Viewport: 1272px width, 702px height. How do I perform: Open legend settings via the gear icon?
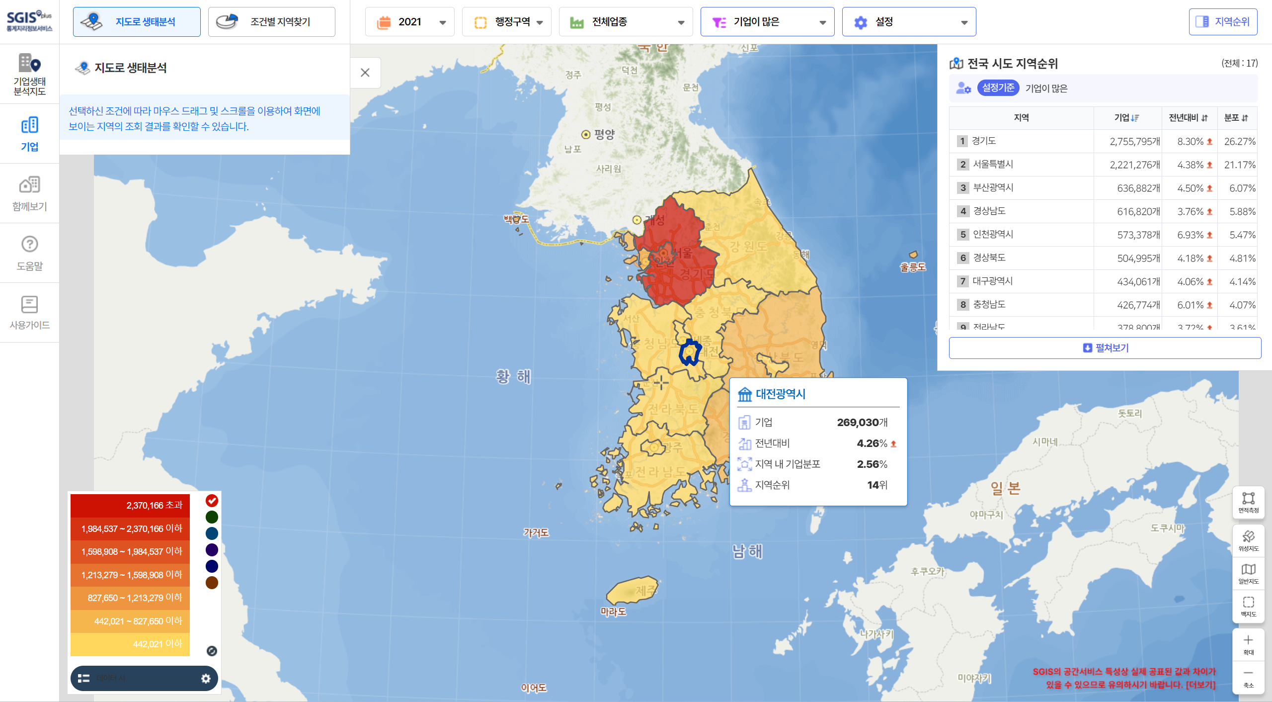click(205, 678)
